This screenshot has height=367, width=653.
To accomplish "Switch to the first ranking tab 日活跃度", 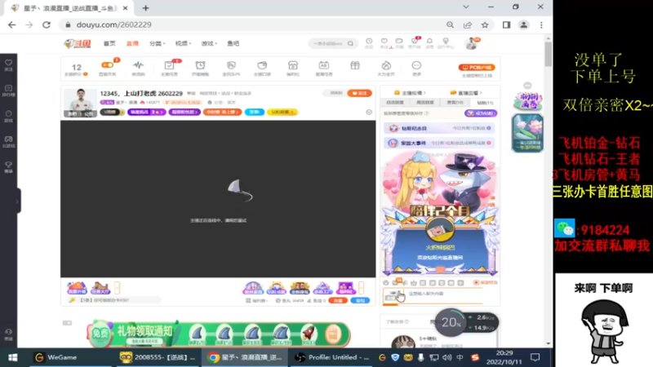I will point(395,103).
